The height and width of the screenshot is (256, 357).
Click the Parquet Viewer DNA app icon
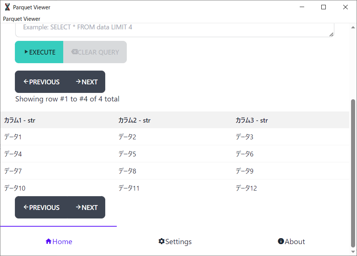7,7
